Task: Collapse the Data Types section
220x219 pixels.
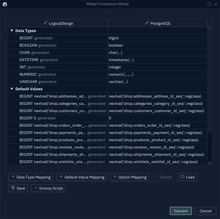Action: 12,31
